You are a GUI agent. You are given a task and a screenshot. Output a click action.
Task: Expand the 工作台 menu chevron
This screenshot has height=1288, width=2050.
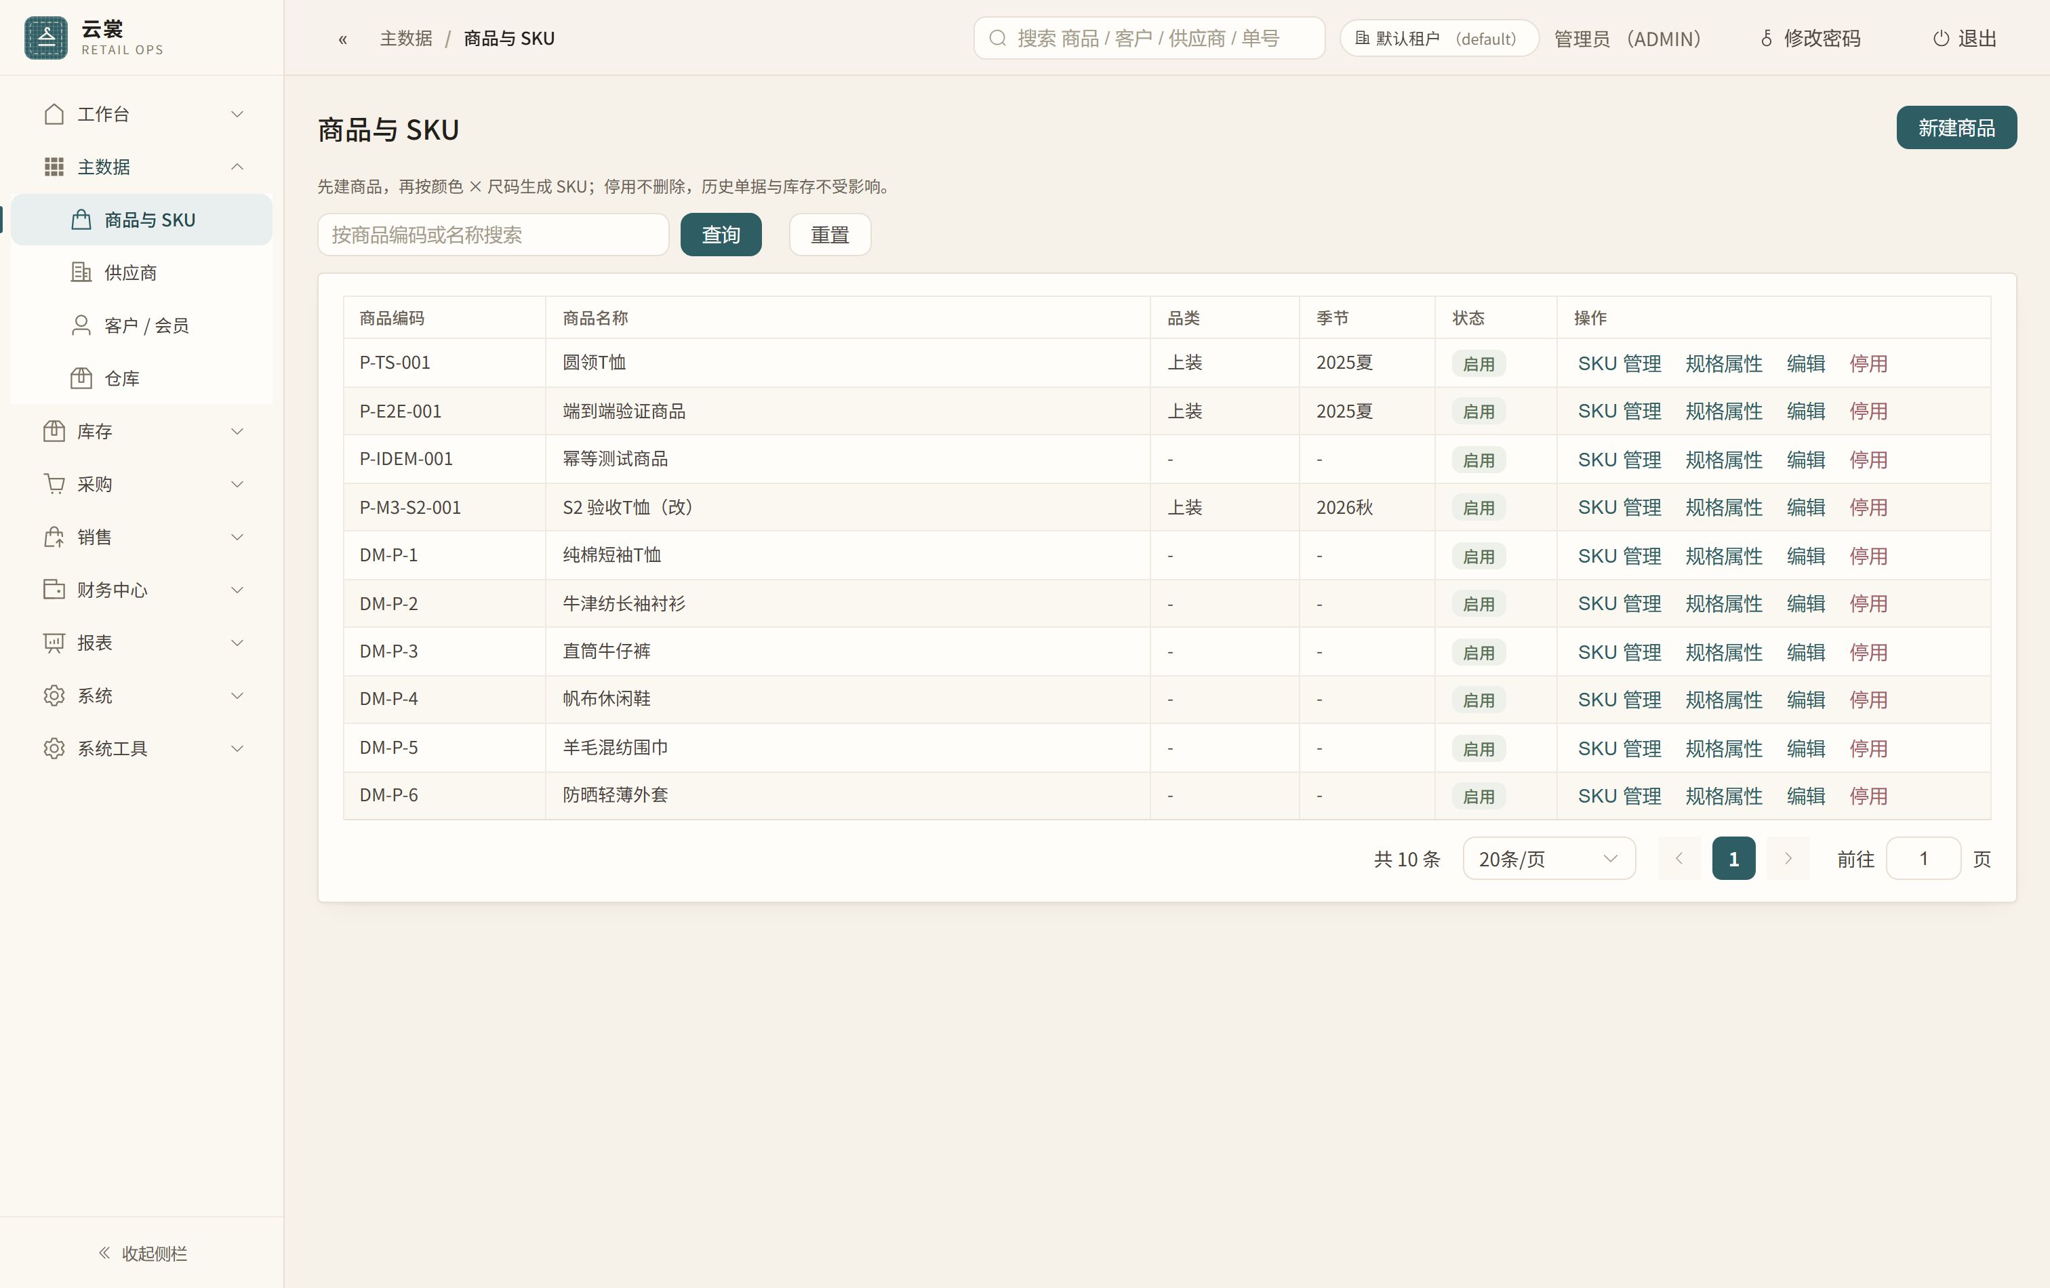237,114
